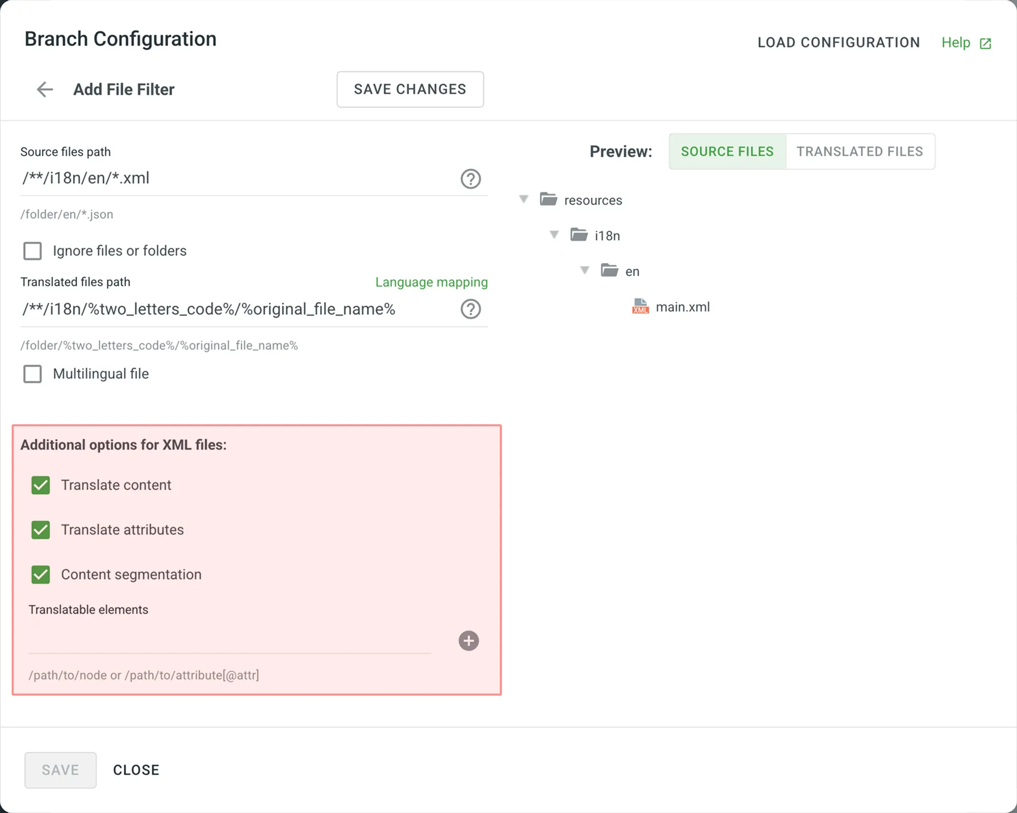The width and height of the screenshot is (1017, 813).
Task: Collapse the en folder triangle
Action: click(585, 270)
